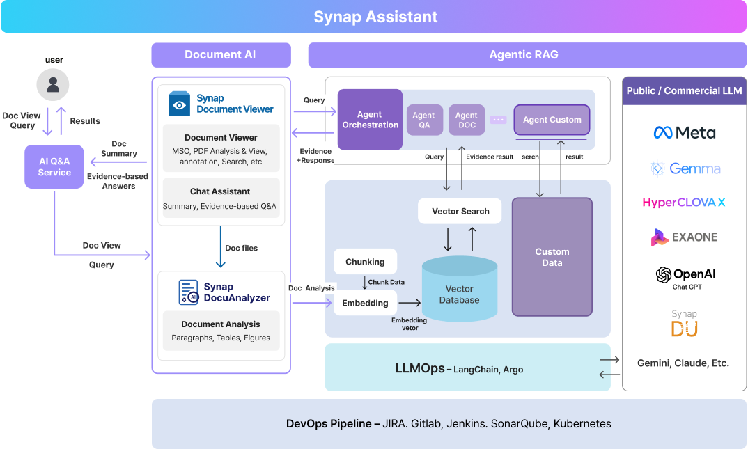
Task: Click the Chat Assistant feature card
Action: 221,198
